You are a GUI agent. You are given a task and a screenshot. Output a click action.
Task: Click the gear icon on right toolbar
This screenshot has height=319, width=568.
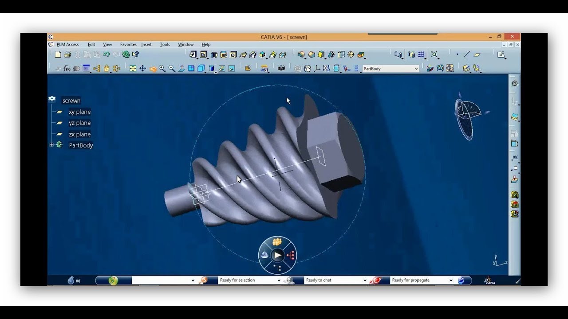(x=515, y=83)
